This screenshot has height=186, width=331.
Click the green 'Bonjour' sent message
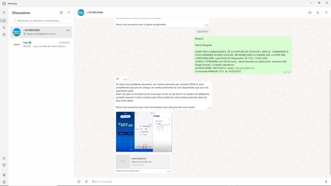(242, 55)
